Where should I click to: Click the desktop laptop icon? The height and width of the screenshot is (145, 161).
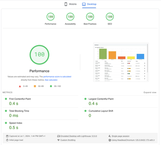84,4
